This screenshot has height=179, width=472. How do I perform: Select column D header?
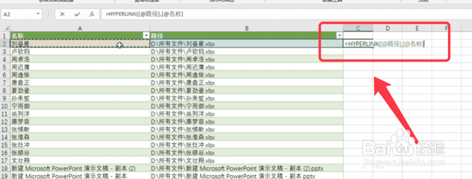coord(388,28)
